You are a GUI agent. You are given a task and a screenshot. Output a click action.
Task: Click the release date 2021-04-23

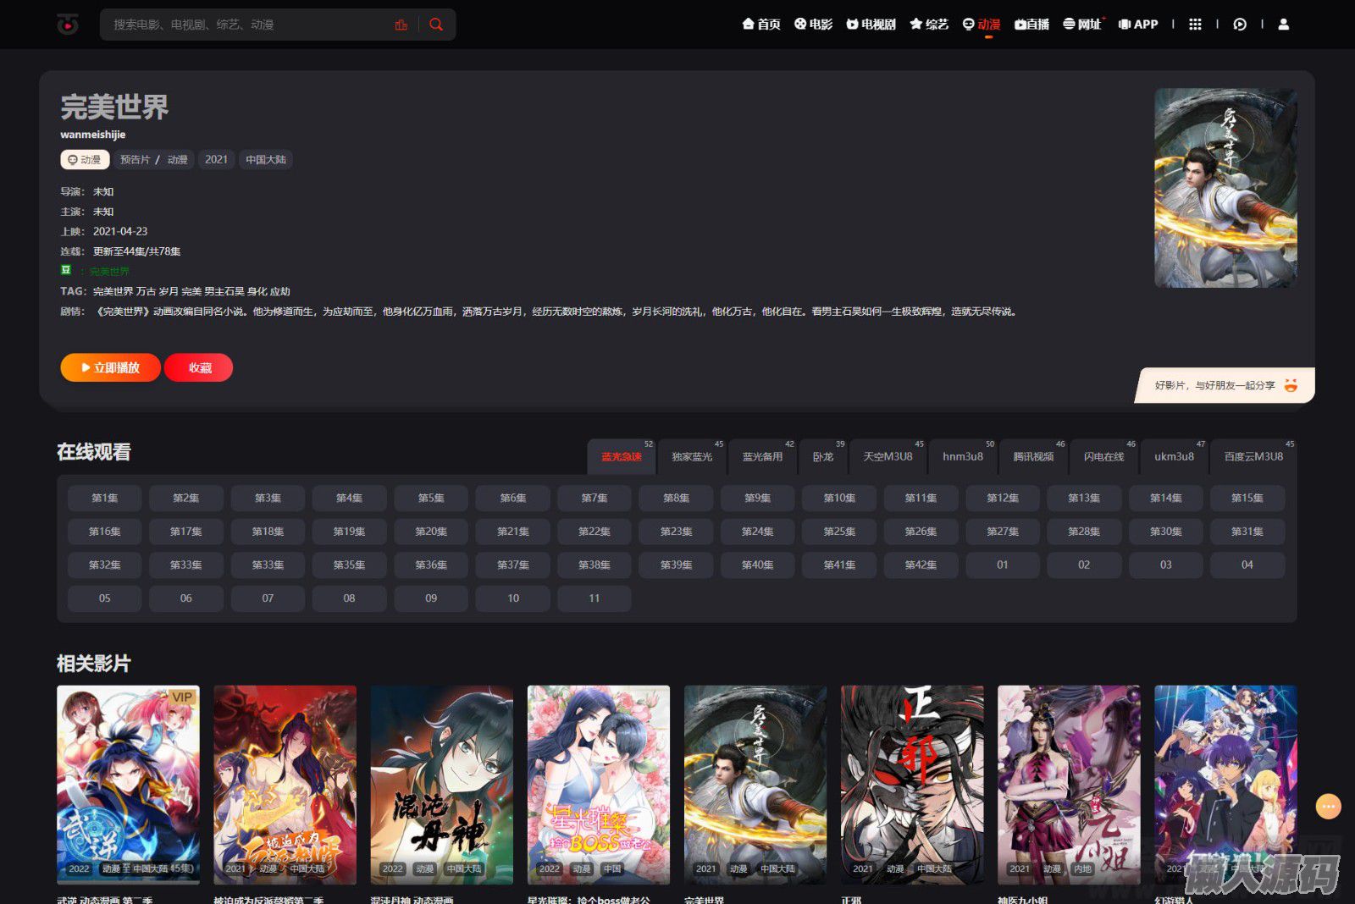point(120,231)
